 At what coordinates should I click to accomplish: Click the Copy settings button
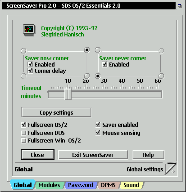(56, 112)
